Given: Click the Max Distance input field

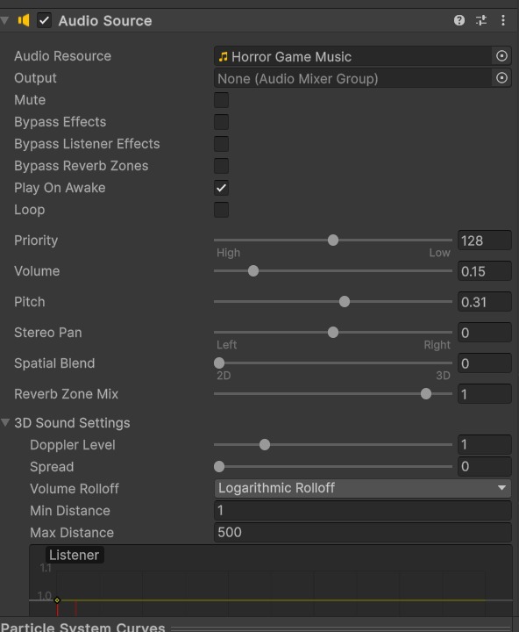Looking at the screenshot, I should 362,533.
